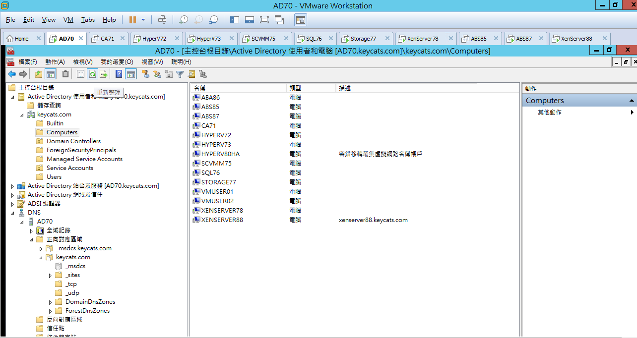Screen dimensions: 637x338
Task: Expand the 全域記錄 node
Action: tap(31, 231)
